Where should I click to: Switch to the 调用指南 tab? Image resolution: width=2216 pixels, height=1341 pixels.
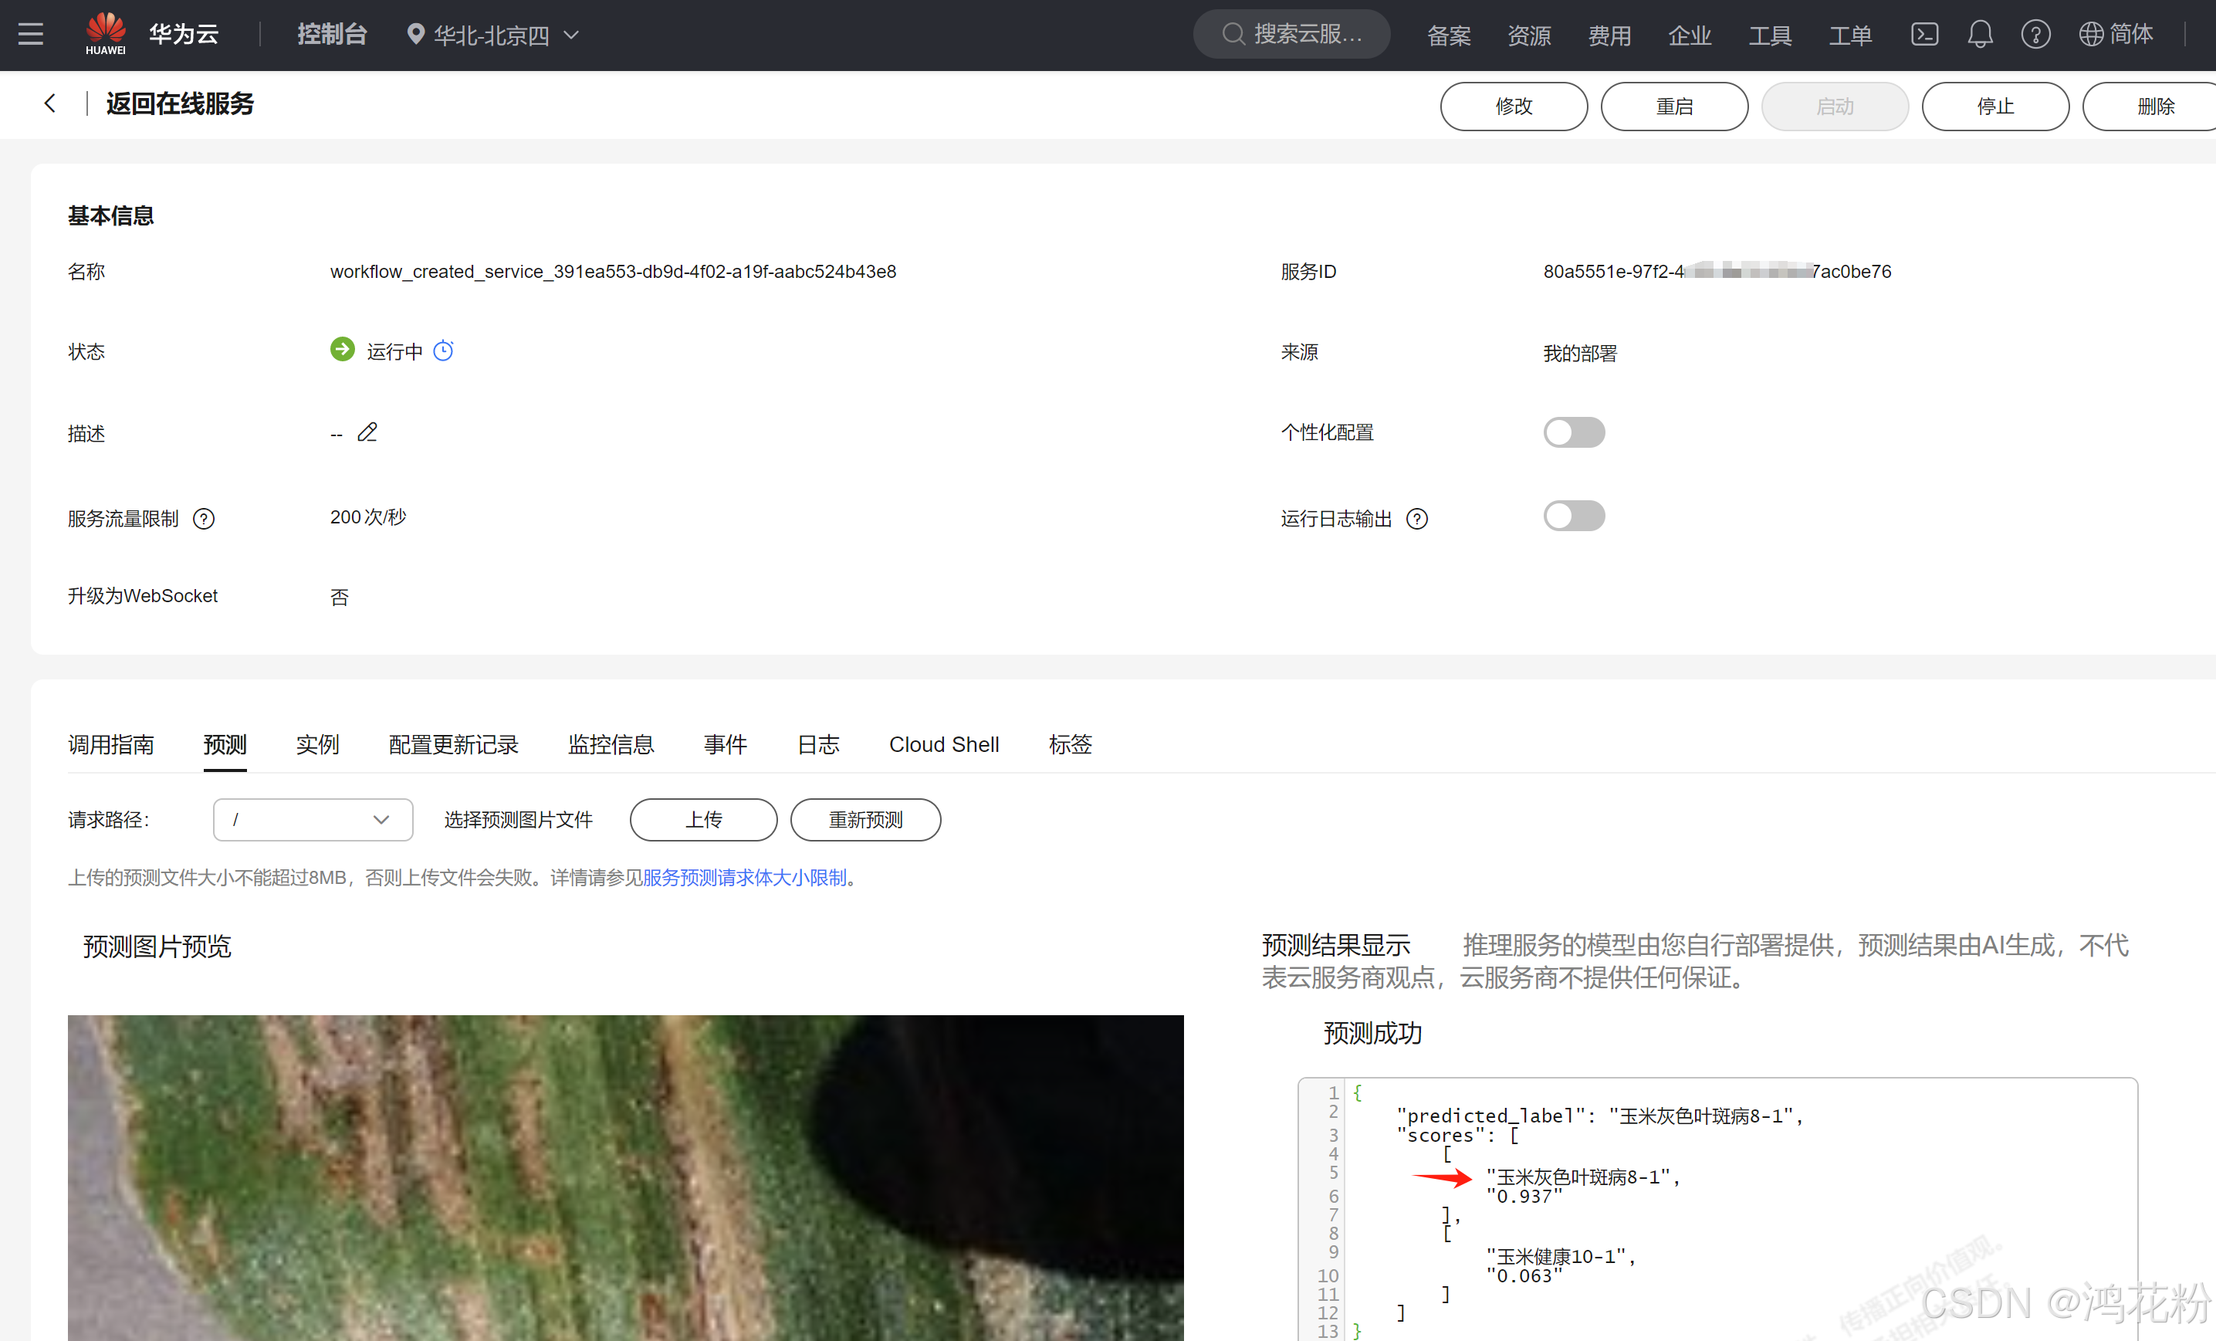pos(110,743)
